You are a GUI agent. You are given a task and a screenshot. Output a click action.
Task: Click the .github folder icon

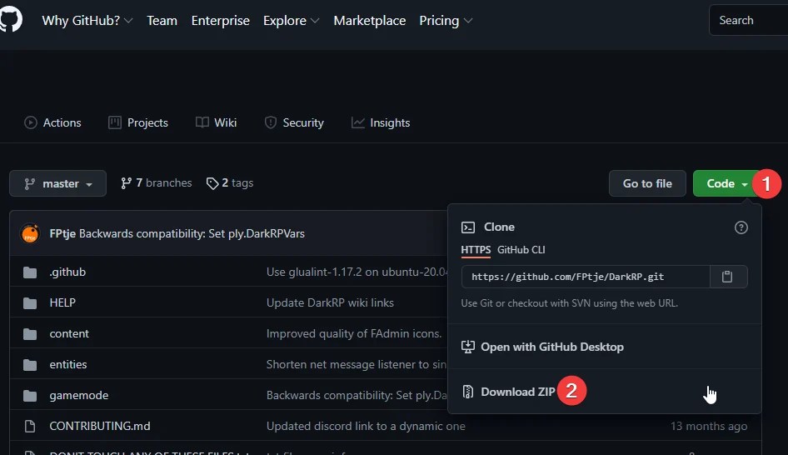(x=30, y=272)
